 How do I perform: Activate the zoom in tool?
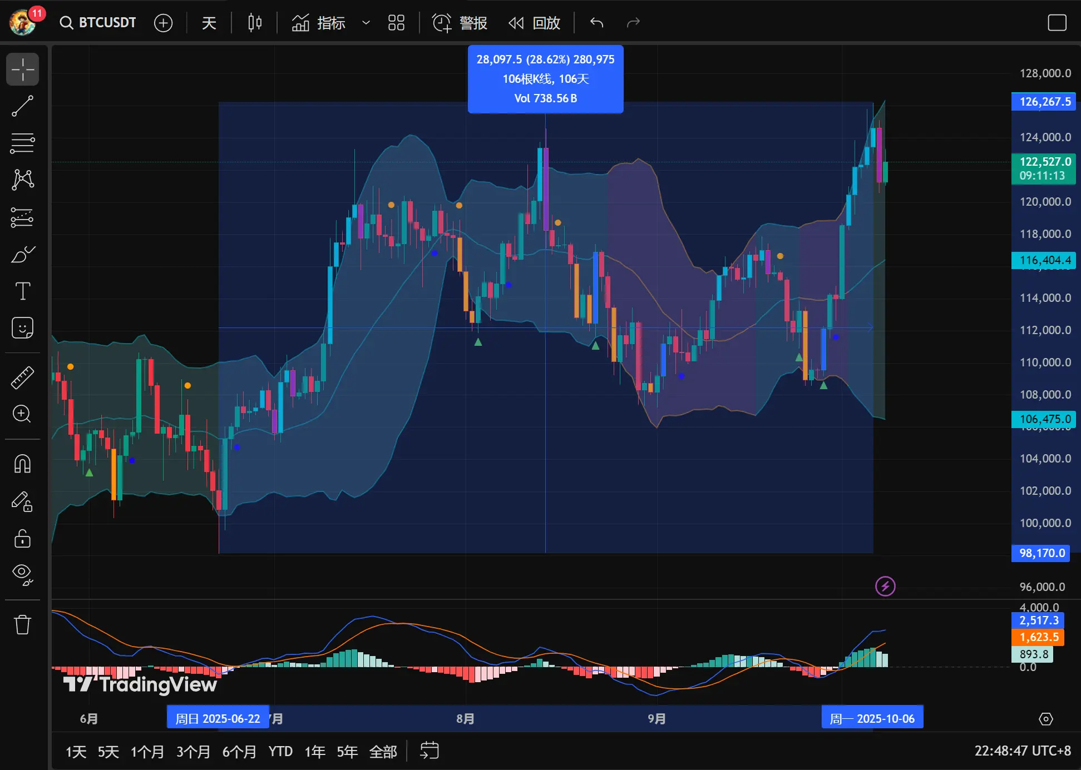click(x=22, y=414)
